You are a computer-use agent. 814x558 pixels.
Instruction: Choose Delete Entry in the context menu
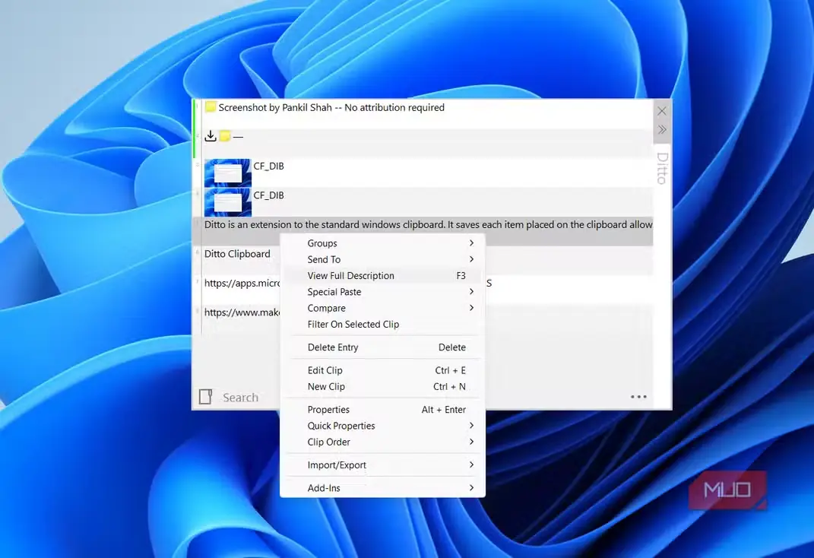pyautogui.click(x=382, y=347)
